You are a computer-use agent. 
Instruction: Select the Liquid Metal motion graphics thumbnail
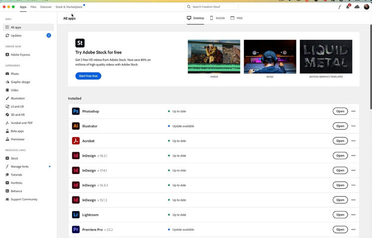pos(326,57)
